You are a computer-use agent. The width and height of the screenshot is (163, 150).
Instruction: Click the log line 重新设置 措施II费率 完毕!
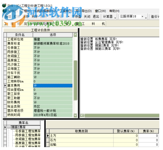click(x=100, y=48)
